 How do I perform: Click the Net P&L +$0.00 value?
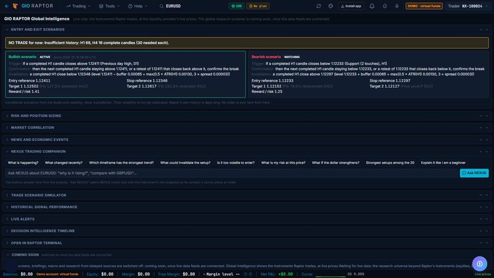[285, 274]
